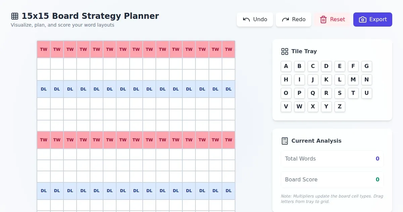Click the grid icon beside the planner title
The height and width of the screenshot is (212, 403).
[x=15, y=16]
